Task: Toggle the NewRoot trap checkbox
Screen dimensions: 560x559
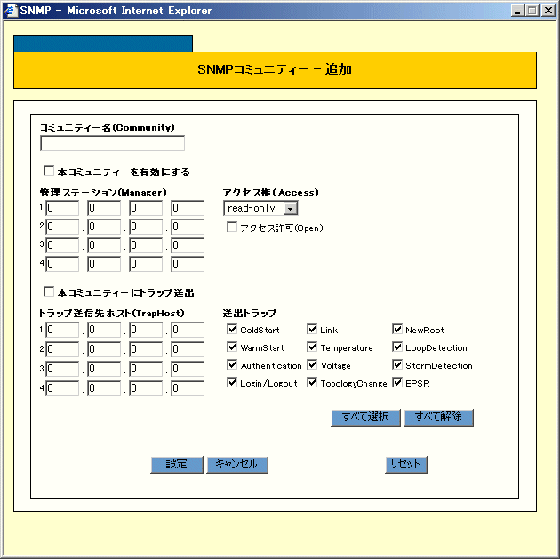Action: tap(397, 329)
